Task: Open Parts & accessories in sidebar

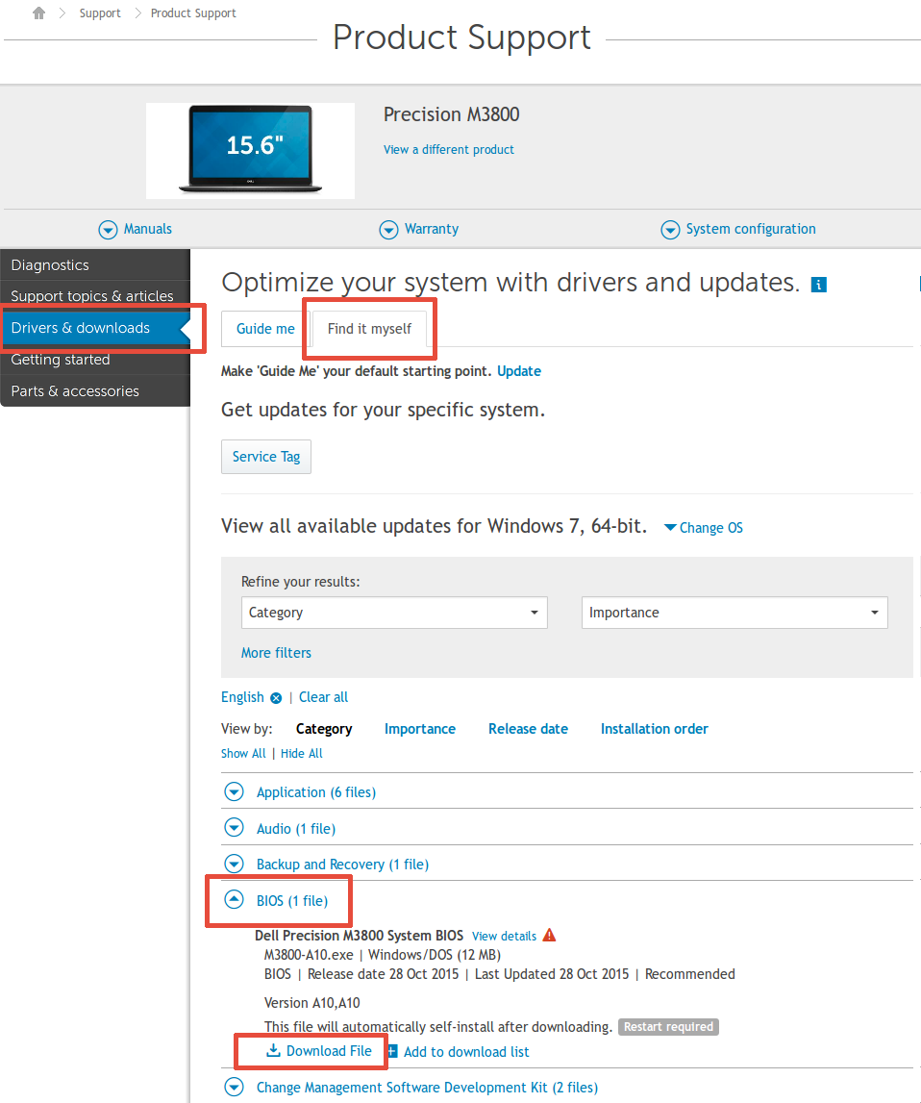Action: pyautogui.click(x=95, y=391)
